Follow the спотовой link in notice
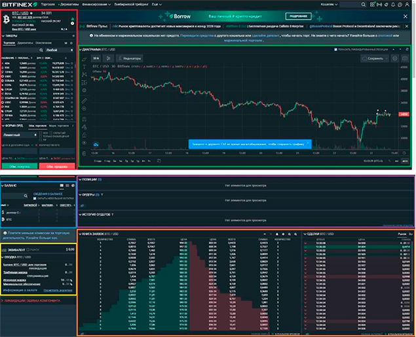 385,35
